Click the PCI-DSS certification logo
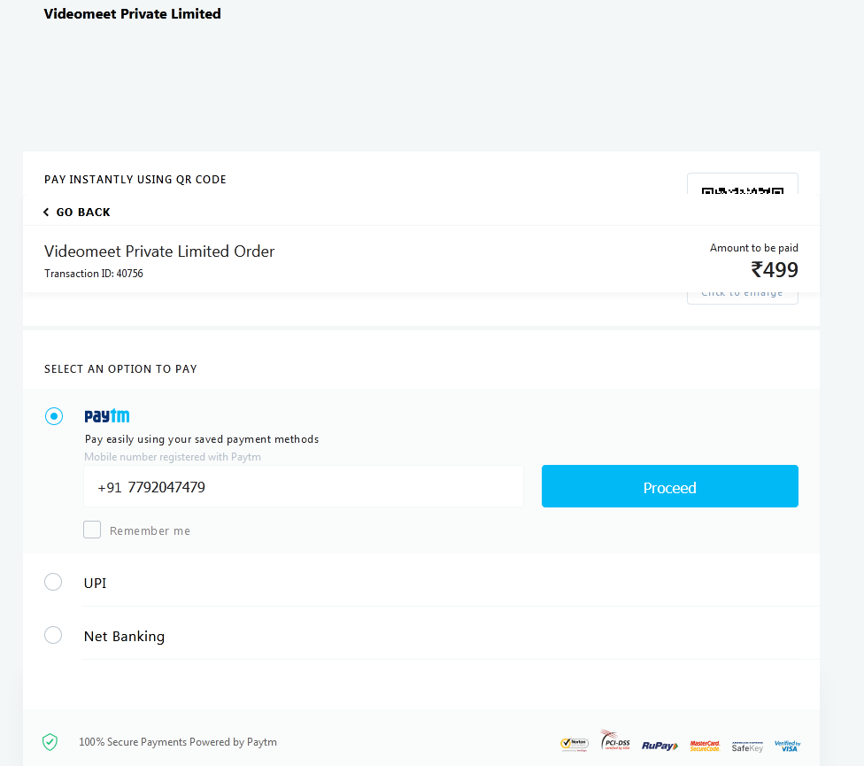 click(x=615, y=741)
